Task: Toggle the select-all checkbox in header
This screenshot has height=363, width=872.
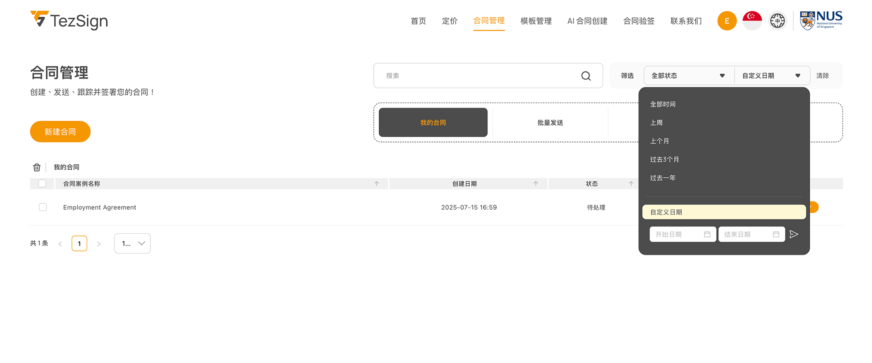Action: (42, 184)
